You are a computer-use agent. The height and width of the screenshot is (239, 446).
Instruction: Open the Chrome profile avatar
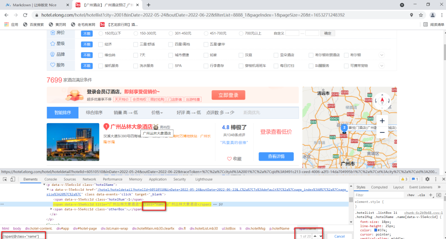[x=433, y=15]
